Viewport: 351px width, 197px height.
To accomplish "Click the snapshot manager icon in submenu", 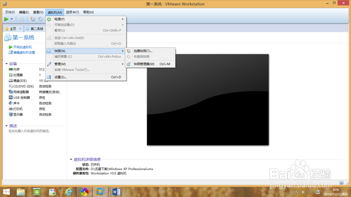I will pyautogui.click(x=129, y=64).
